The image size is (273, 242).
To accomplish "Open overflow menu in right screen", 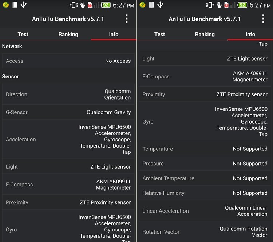I will point(263,19).
